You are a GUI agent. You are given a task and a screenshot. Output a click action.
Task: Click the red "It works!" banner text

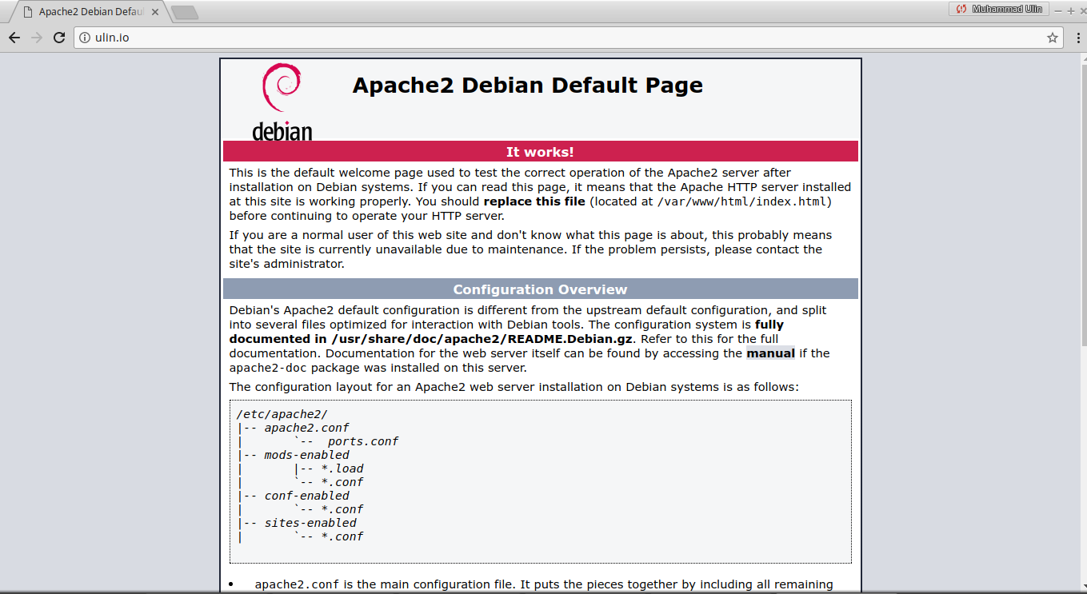540,152
